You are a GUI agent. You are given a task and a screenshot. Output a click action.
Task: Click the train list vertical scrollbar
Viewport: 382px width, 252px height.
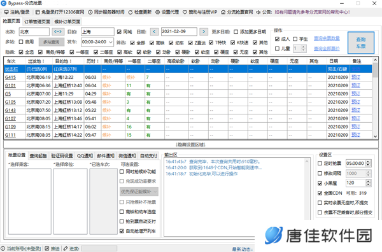click(x=375, y=98)
